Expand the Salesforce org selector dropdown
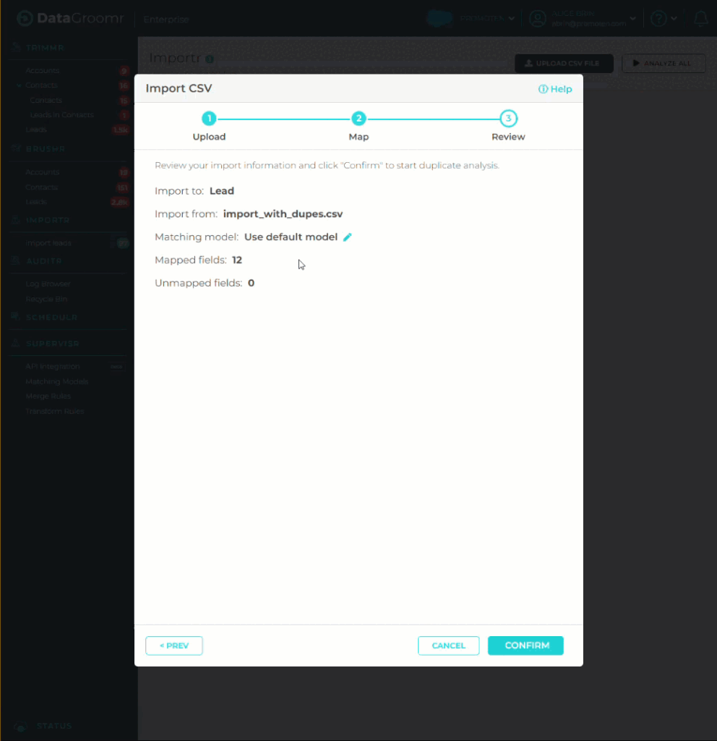Screen dimensions: 717x741 pyautogui.click(x=512, y=19)
